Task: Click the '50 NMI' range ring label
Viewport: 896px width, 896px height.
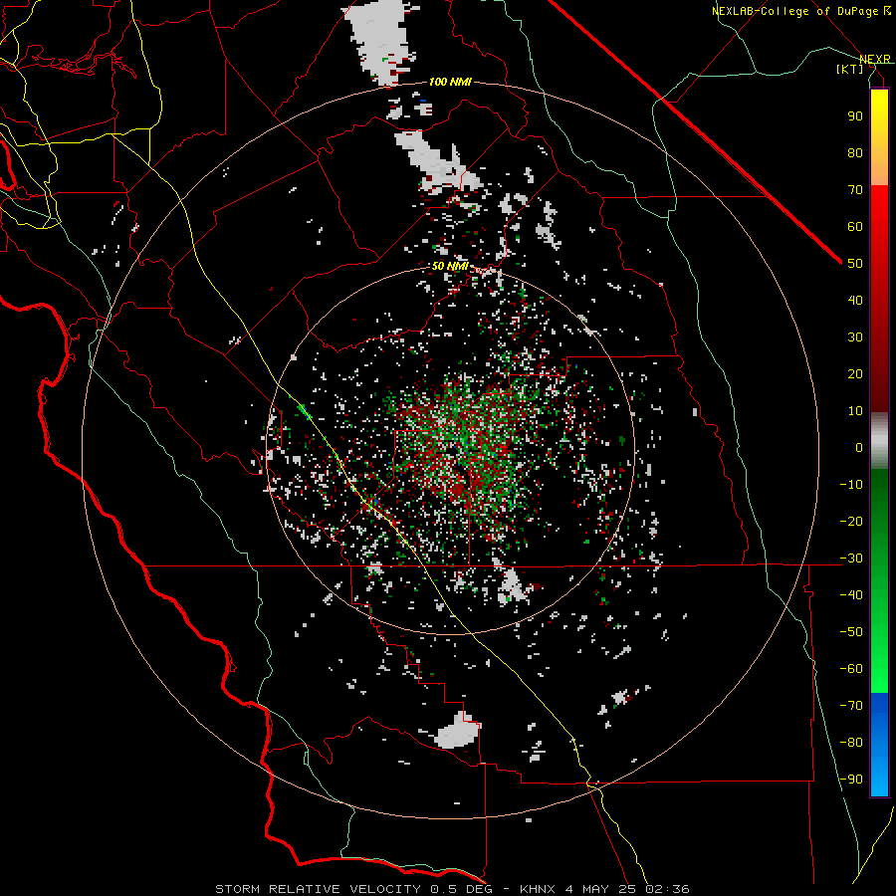Action: point(450,266)
